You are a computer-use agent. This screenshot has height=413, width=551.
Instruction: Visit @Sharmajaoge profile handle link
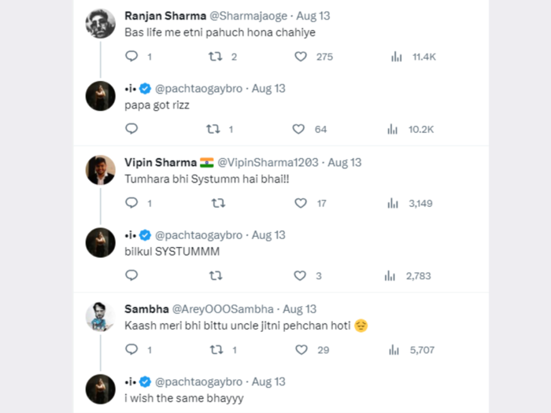[249, 16]
